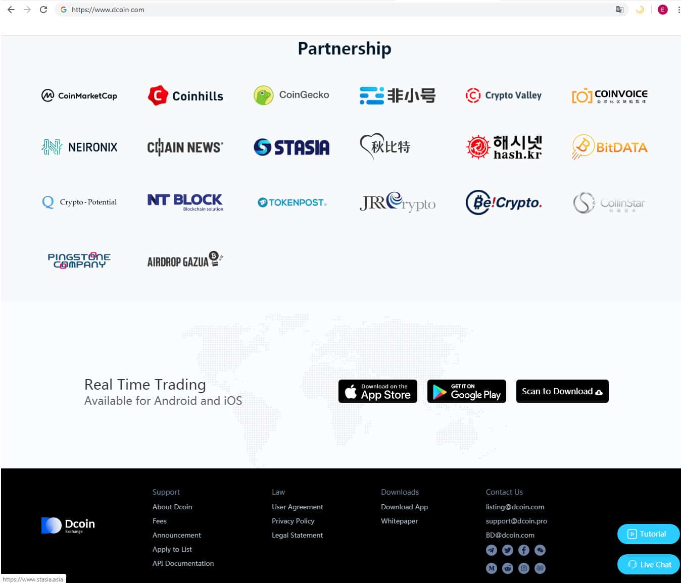This screenshot has height=583, width=681.
Task: Open the Apply to List link
Action: (x=172, y=549)
